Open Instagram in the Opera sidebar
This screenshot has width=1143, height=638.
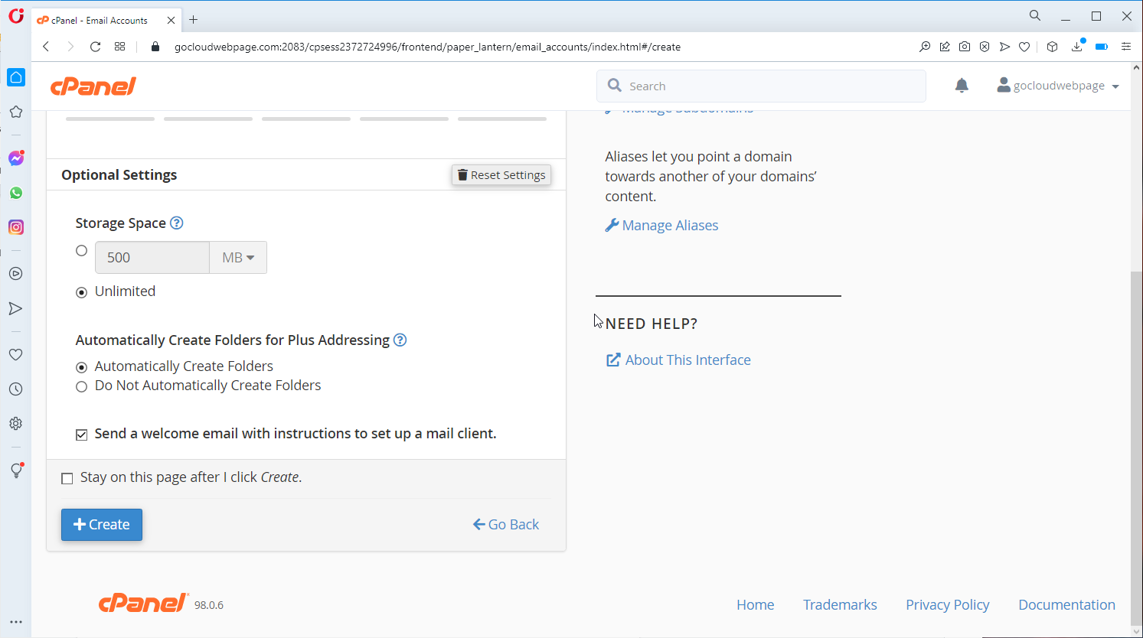pos(16,227)
